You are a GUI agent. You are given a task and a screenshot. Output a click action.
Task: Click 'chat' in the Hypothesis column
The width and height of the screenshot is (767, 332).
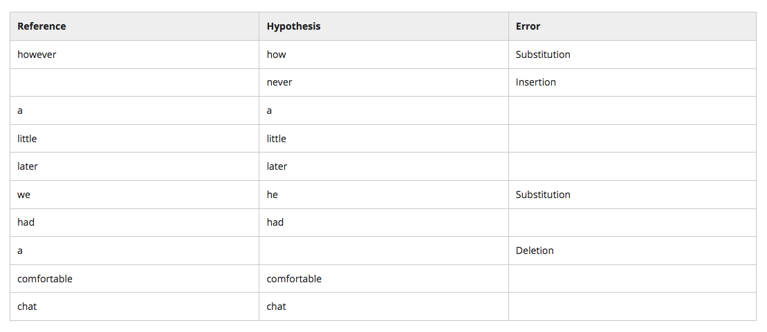277,306
